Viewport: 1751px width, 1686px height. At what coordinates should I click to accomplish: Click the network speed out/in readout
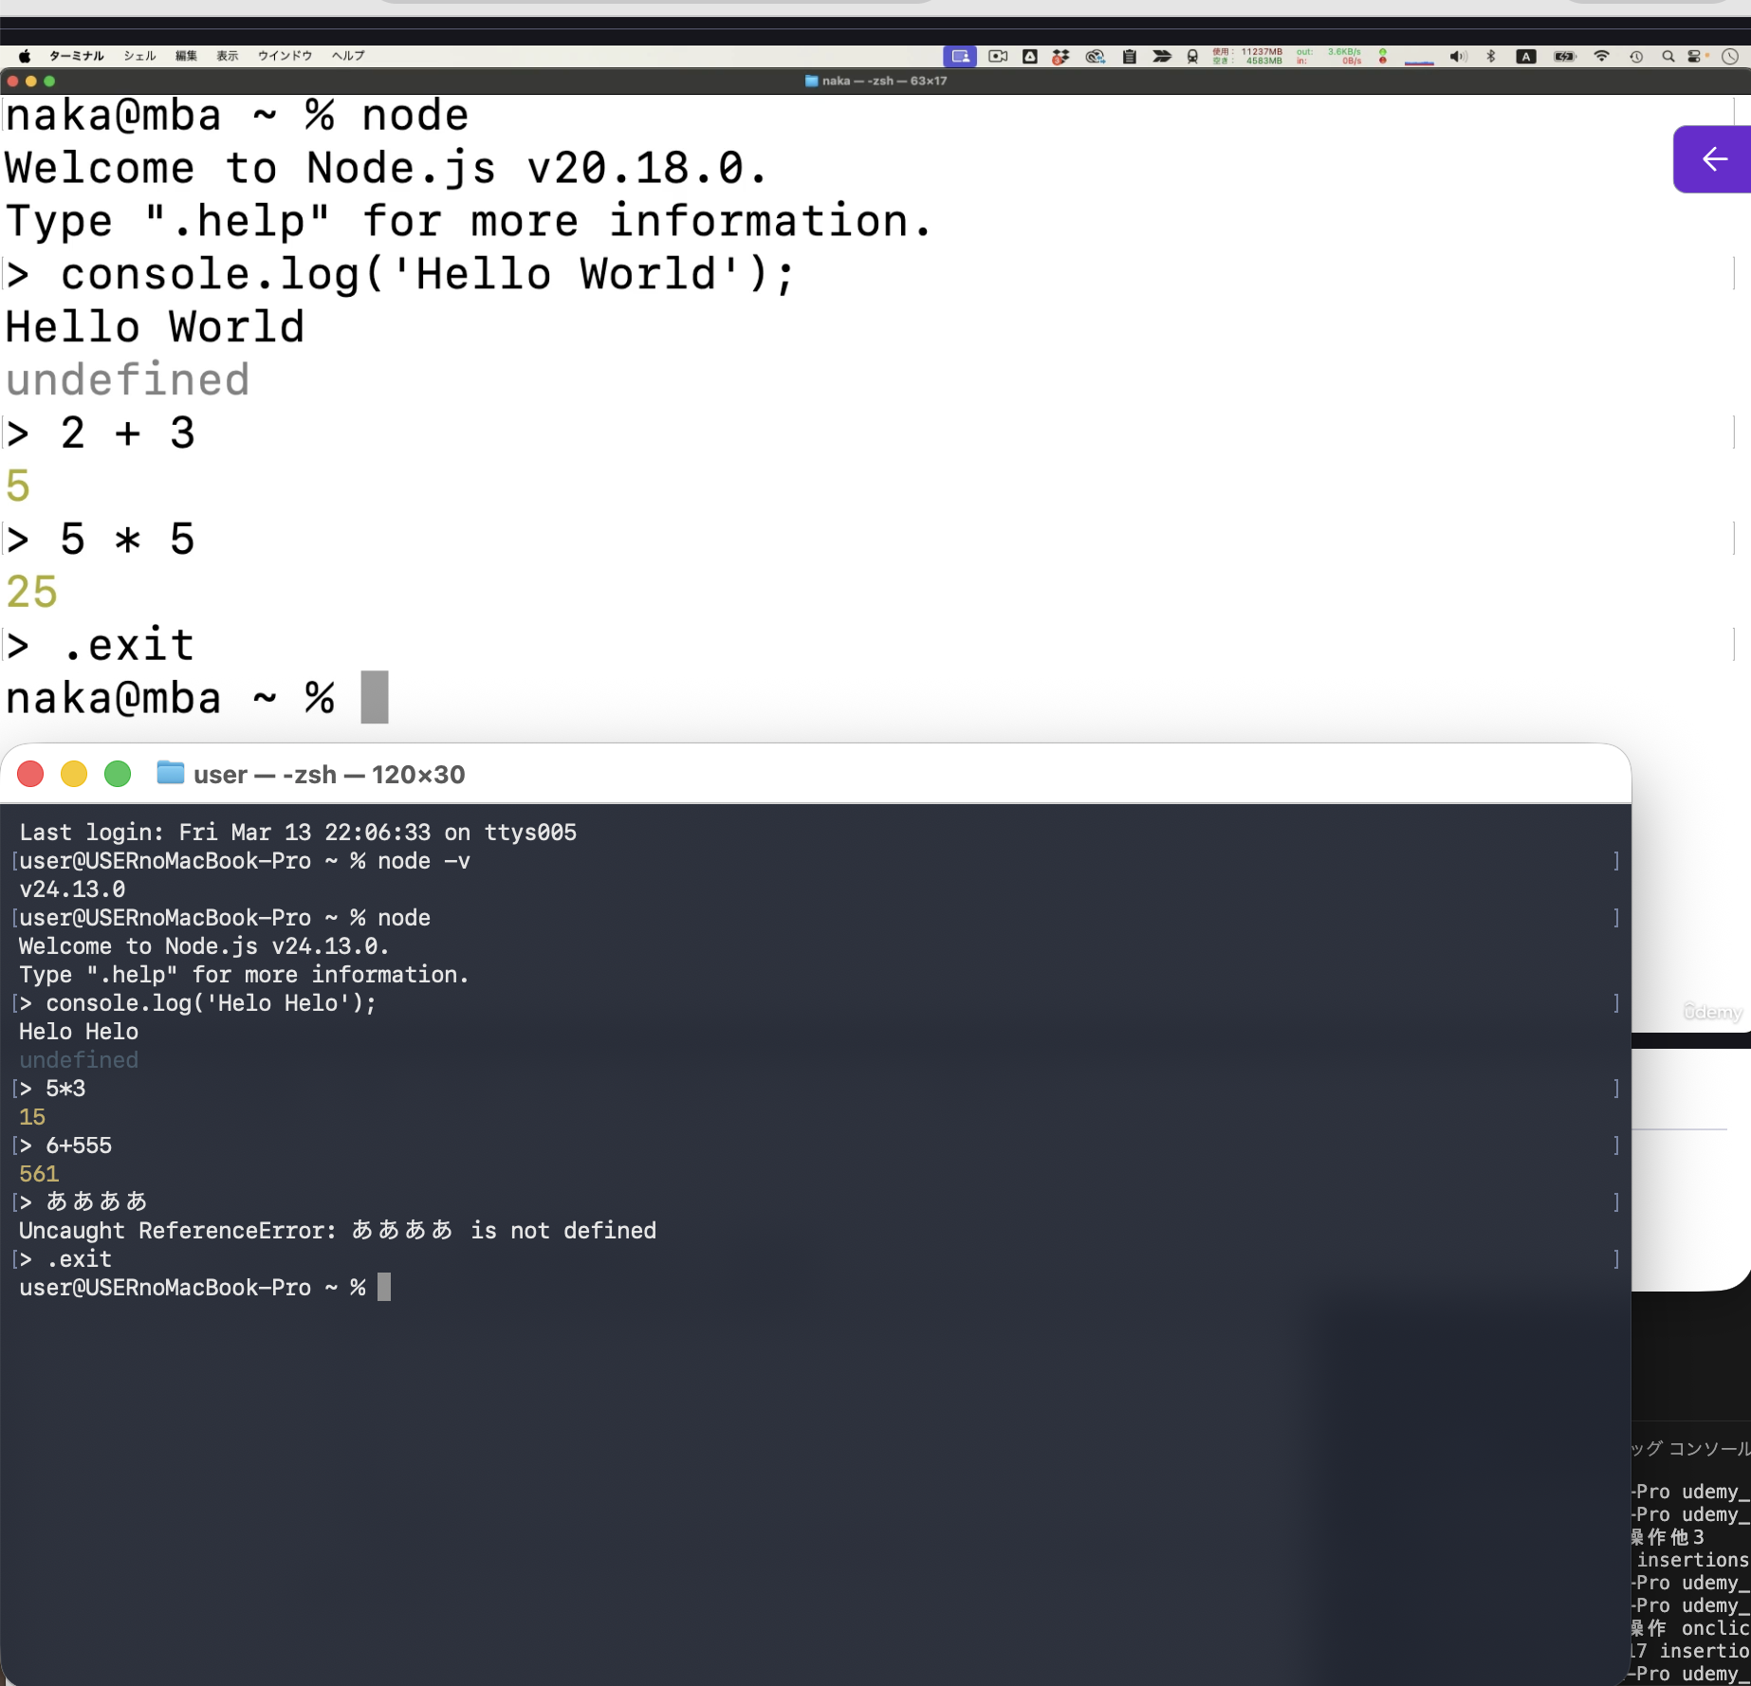[x=1329, y=56]
